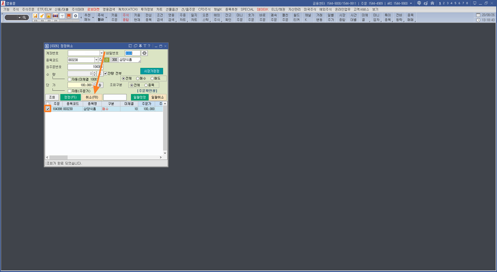Click the green 신 badge next to stock code

point(107,60)
